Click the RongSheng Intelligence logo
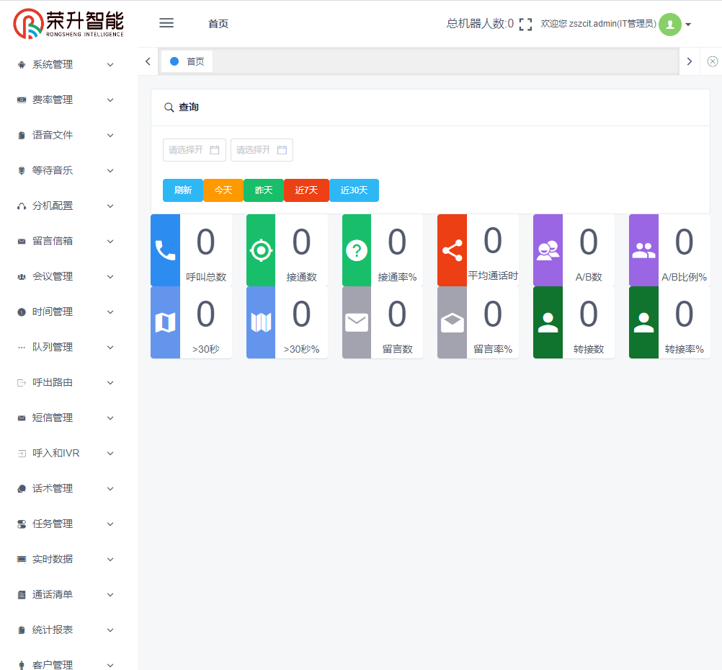The width and height of the screenshot is (722, 670). pyautogui.click(x=68, y=24)
